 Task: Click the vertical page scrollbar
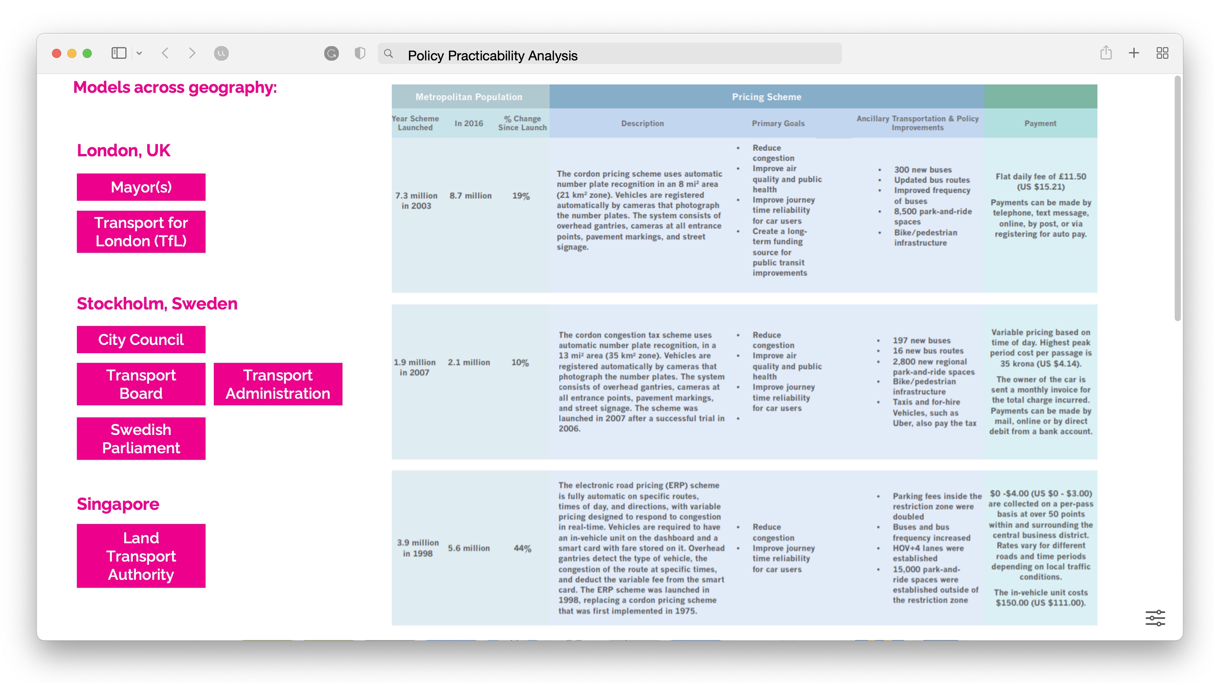point(1177,198)
